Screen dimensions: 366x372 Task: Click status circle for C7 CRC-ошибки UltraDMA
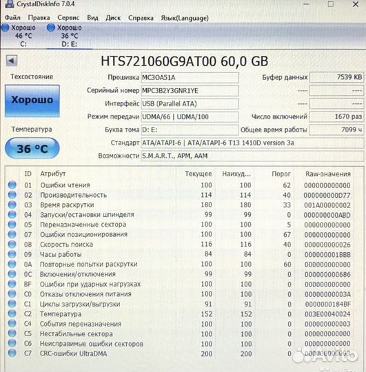(x=12, y=353)
